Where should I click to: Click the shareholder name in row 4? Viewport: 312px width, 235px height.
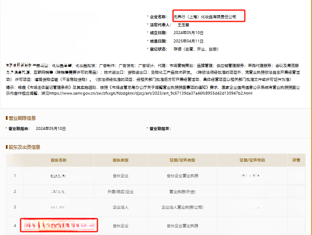coord(59,225)
